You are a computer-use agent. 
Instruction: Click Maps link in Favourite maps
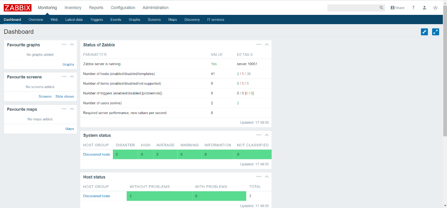[70, 129]
